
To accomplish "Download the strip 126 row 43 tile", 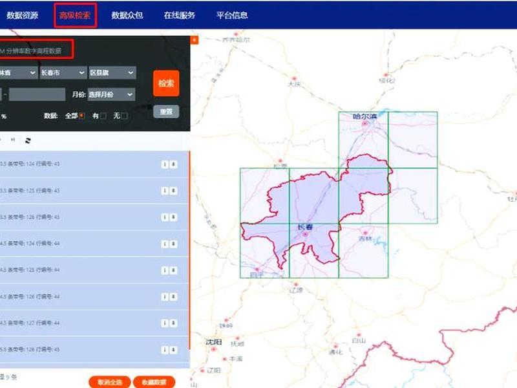I will 173,217.
